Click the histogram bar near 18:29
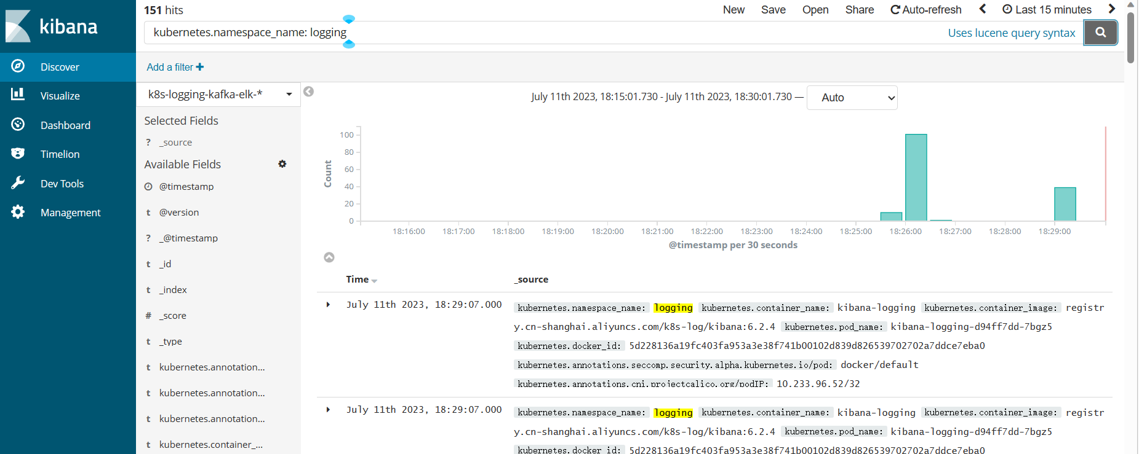The height and width of the screenshot is (454, 1139). click(1065, 204)
